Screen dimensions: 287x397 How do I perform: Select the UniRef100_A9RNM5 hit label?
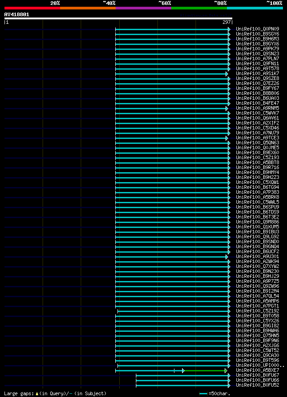point(258,108)
